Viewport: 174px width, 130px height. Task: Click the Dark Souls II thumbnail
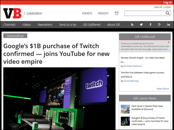[x=125, y=109]
